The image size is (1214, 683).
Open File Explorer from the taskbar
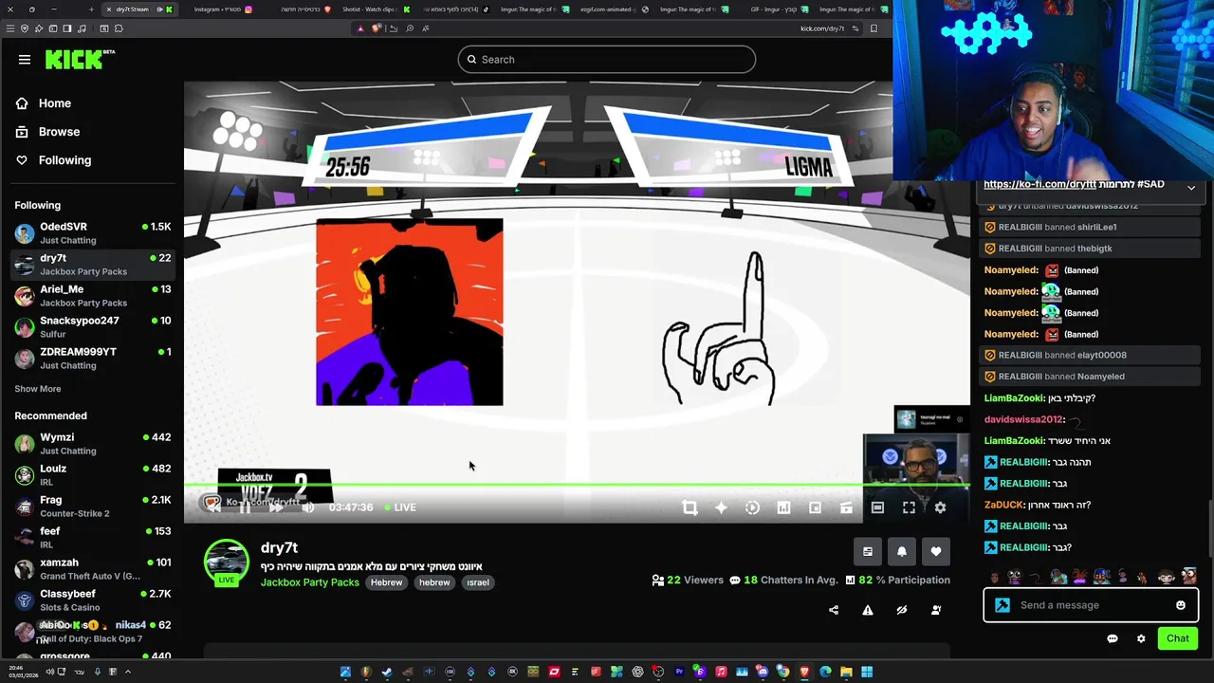pyautogui.click(x=846, y=672)
